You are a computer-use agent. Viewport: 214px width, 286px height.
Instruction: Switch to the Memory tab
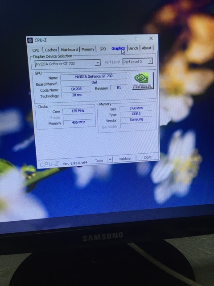(x=88, y=49)
